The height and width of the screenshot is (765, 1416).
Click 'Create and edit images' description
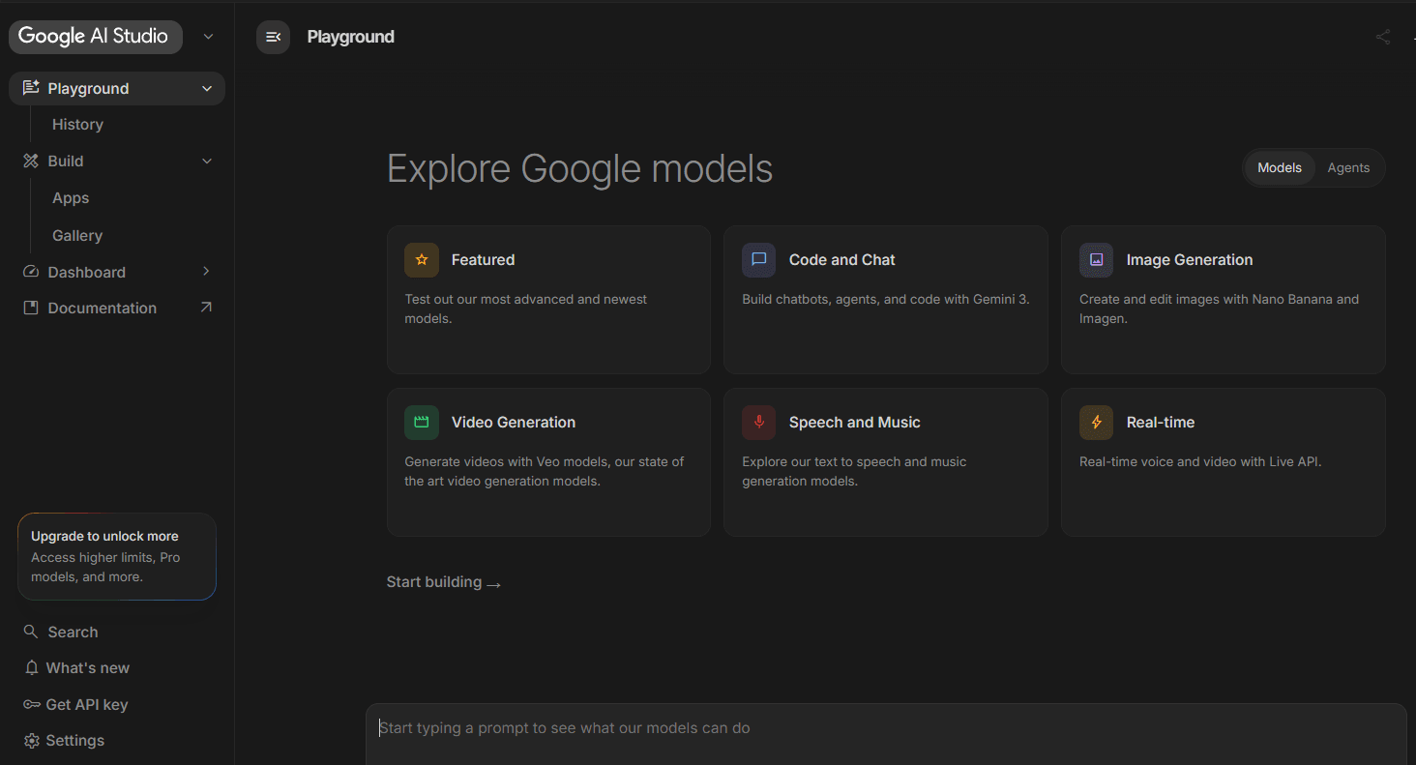point(1219,309)
